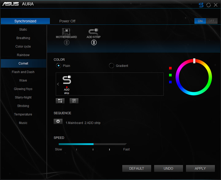
Task: Open sequence settings gear
Action: 58,121
